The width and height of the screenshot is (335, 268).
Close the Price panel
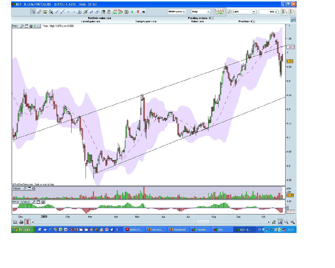(31, 26)
